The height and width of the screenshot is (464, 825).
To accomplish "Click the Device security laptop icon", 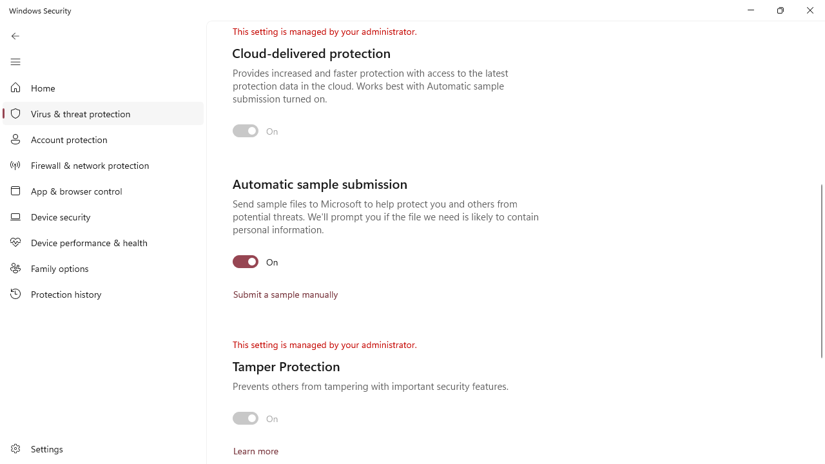I will click(15, 217).
